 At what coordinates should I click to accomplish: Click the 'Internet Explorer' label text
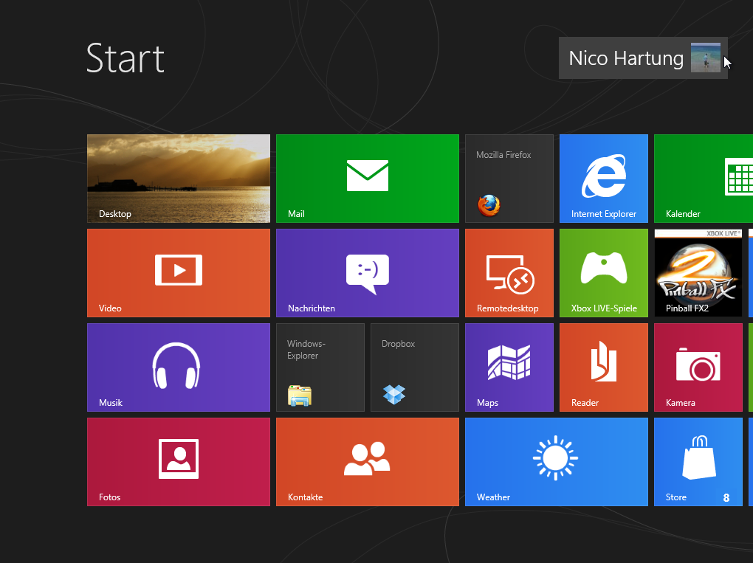pyautogui.click(x=604, y=213)
